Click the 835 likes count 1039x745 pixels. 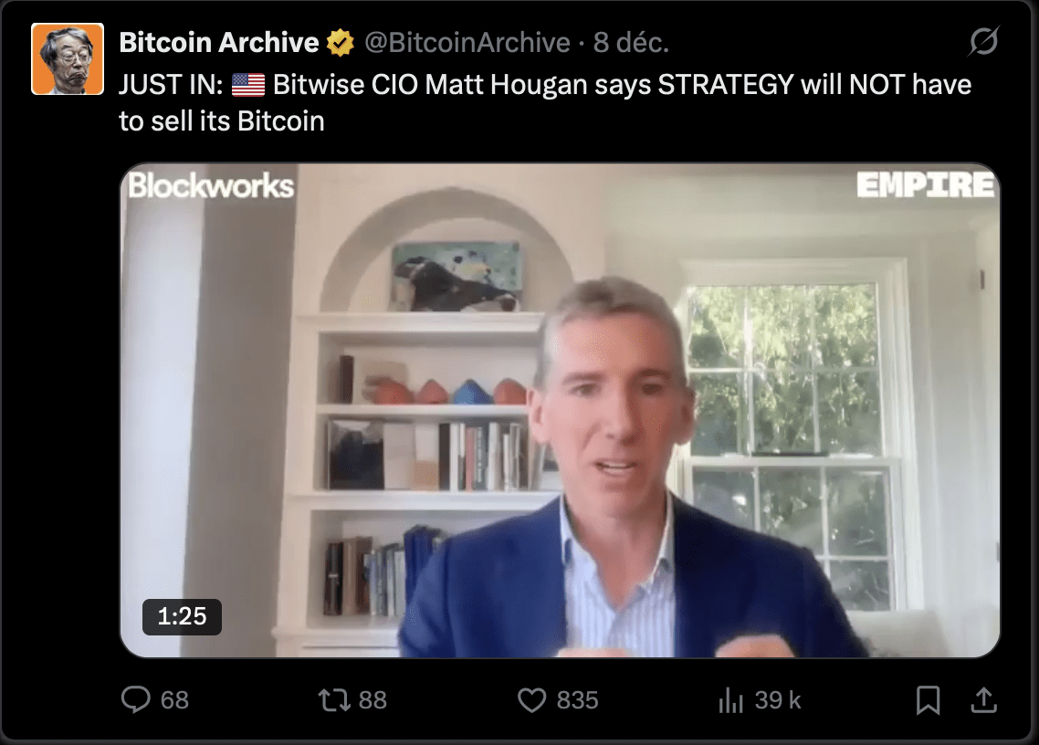click(577, 700)
